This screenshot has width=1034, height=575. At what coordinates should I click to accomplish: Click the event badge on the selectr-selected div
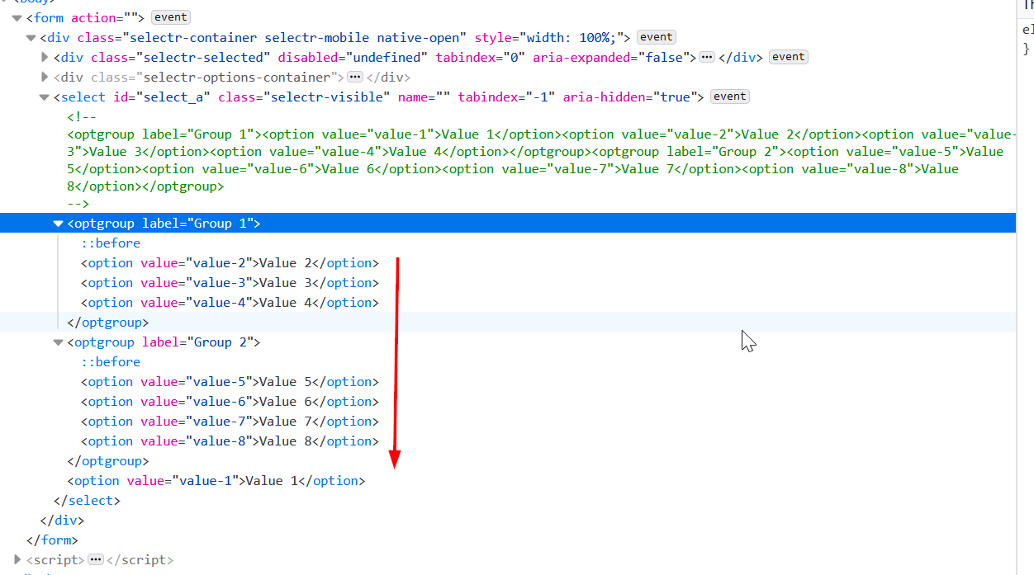pyautogui.click(x=788, y=56)
